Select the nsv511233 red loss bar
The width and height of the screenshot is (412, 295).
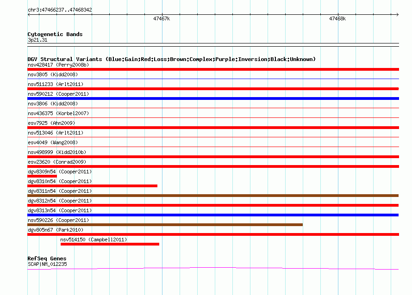pyautogui.click(x=213, y=89)
